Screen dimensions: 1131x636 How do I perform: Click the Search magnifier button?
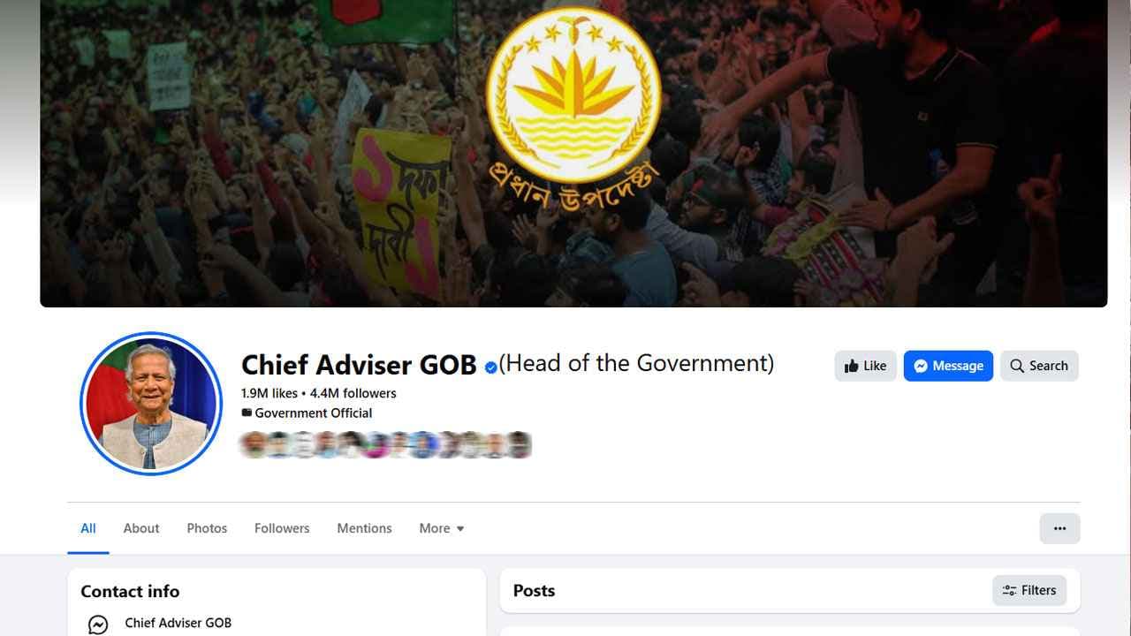coord(1039,366)
